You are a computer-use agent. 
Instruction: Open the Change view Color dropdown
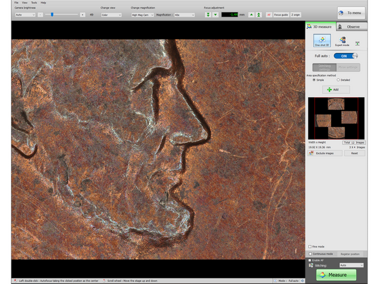coord(111,15)
